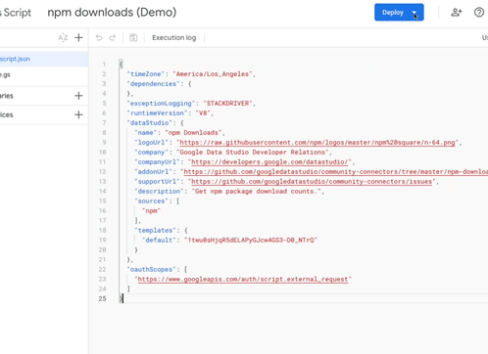Undo the last edit
This screenshot has width=488, height=354.
99,38
